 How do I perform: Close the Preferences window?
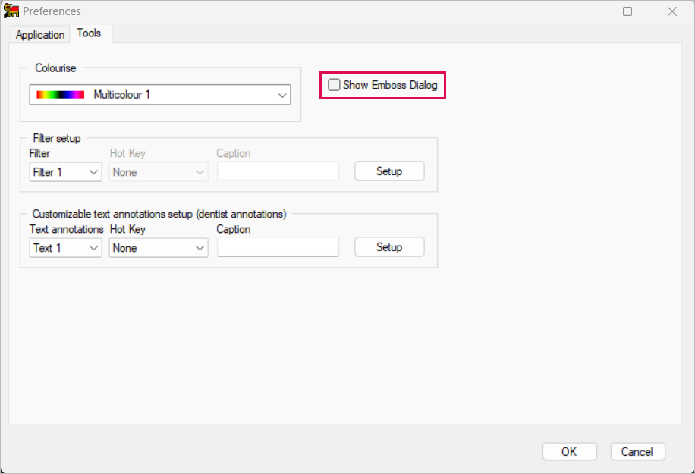[x=671, y=11]
